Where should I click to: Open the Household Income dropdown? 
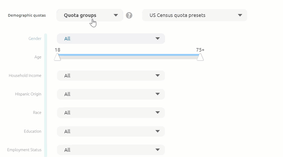point(111,76)
